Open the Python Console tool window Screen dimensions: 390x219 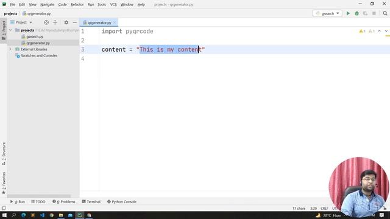122,201
